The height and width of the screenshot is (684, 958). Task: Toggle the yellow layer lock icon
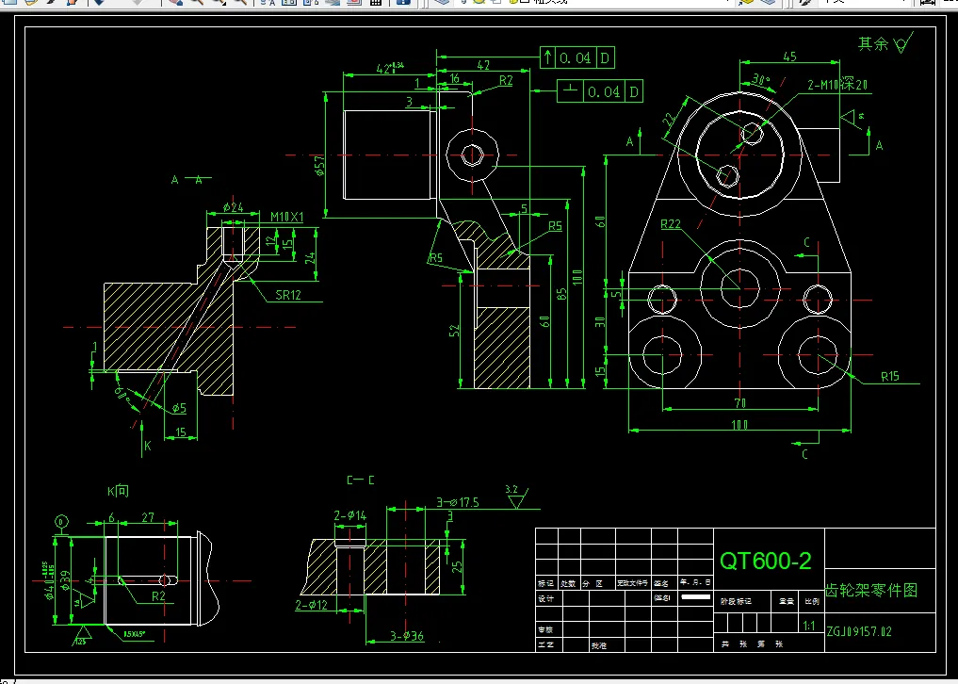pos(512,2)
